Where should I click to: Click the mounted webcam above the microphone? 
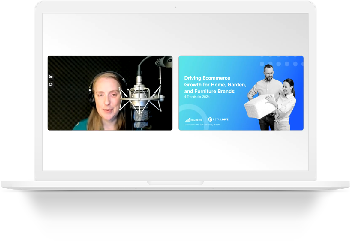tap(163, 62)
